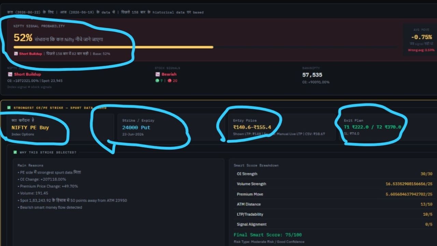This screenshot has width=437, height=246.
Task: Click the red Bearish signal label
Action: [169, 74]
